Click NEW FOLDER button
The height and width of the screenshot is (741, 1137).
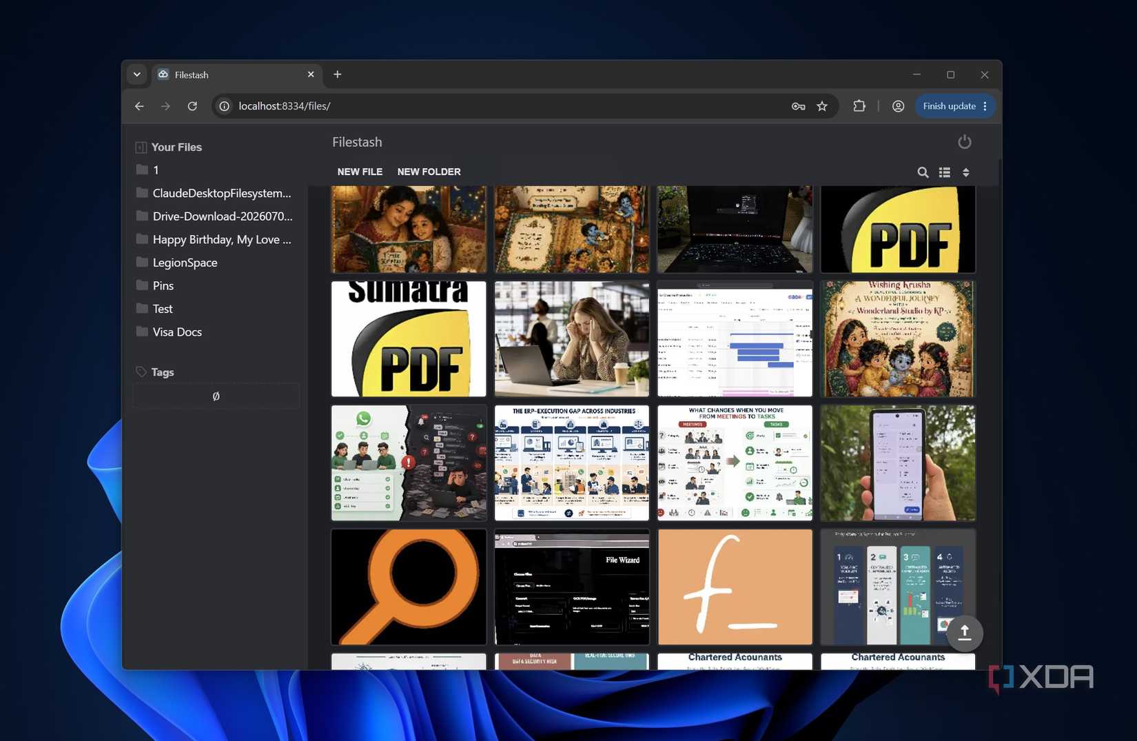click(x=429, y=172)
